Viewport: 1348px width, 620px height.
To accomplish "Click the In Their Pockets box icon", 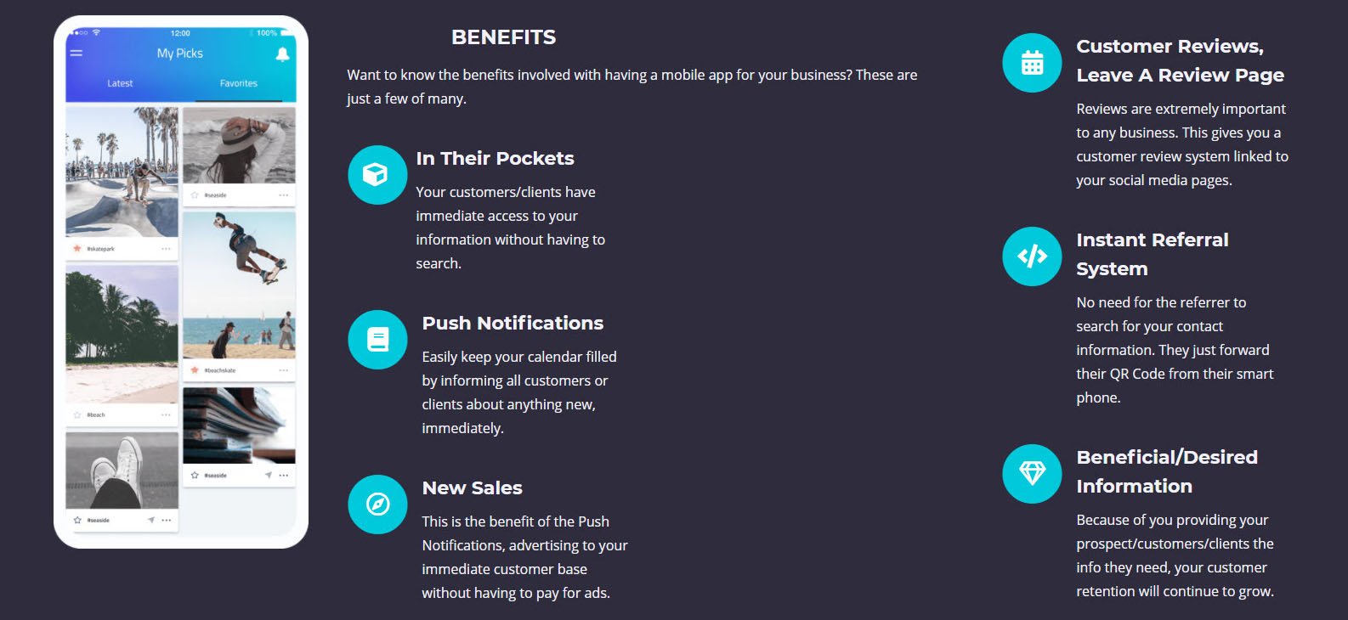I will pos(377,175).
